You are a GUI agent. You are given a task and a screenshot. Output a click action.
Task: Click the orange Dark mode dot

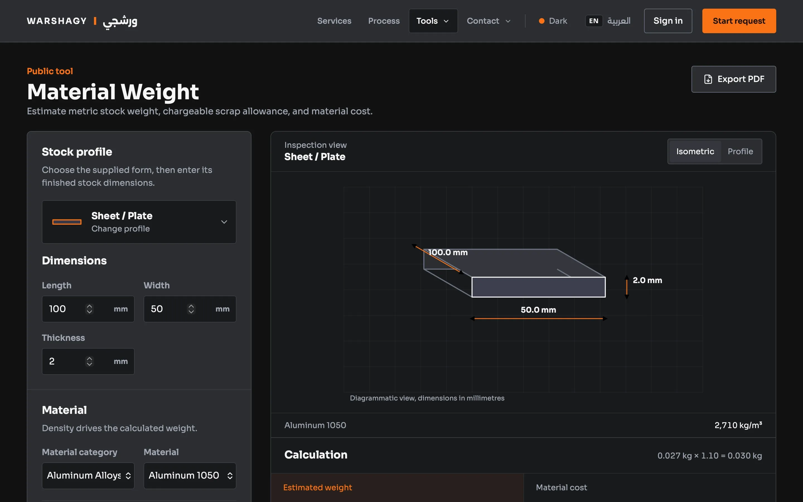(x=541, y=21)
